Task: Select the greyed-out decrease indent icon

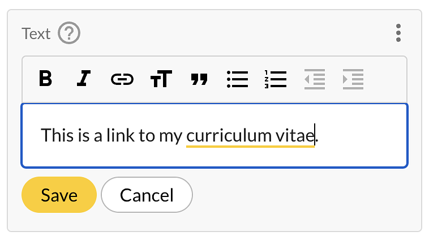Action: [x=315, y=79]
